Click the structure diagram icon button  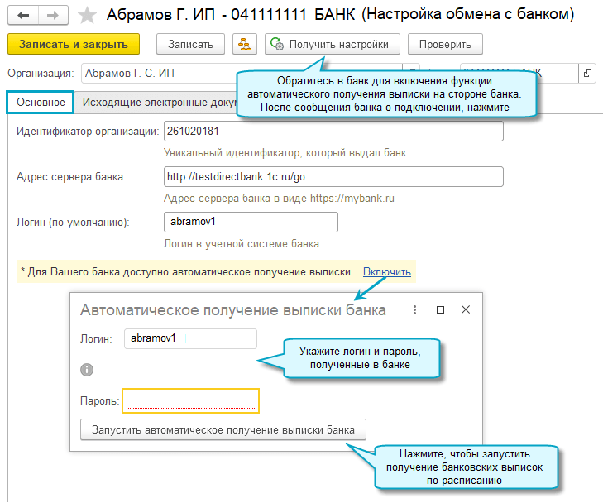tap(244, 44)
